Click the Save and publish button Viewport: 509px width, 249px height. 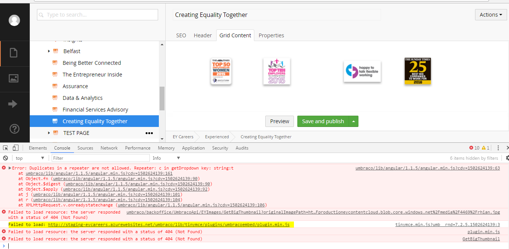(x=323, y=121)
